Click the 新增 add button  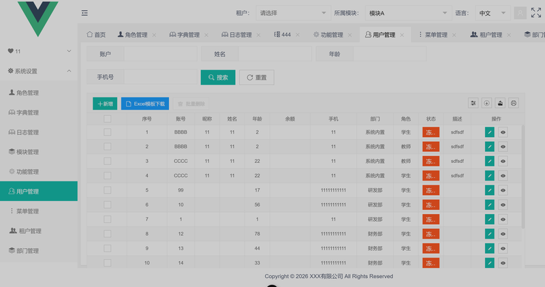click(105, 104)
